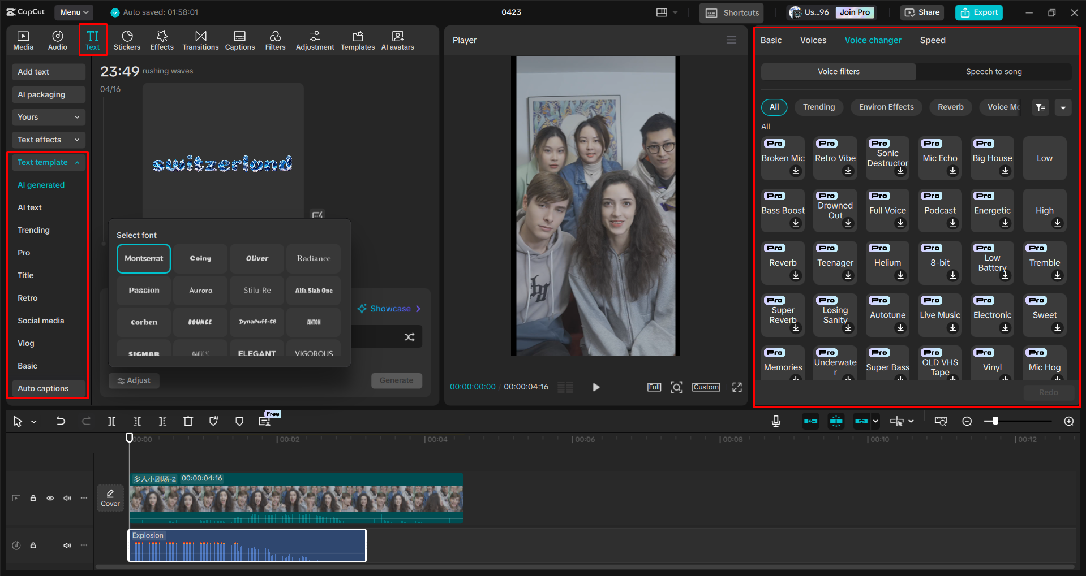The image size is (1086, 576).
Task: Open the Transitions panel
Action: click(x=200, y=40)
